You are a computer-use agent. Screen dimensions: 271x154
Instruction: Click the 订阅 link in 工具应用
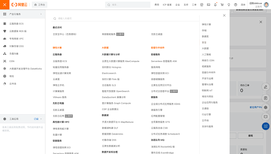pyautogui.click(x=36, y=119)
